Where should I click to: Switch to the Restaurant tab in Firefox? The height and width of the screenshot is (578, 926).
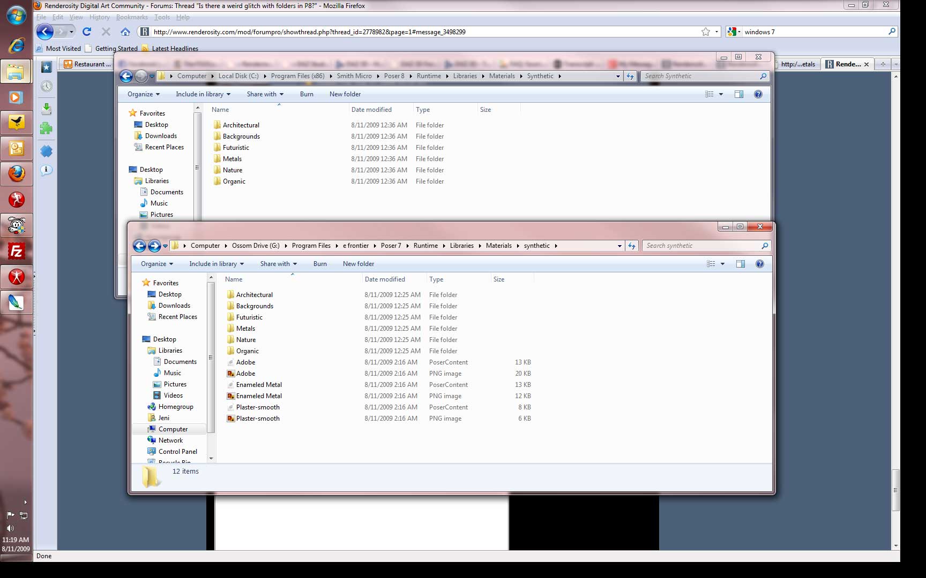(87, 64)
